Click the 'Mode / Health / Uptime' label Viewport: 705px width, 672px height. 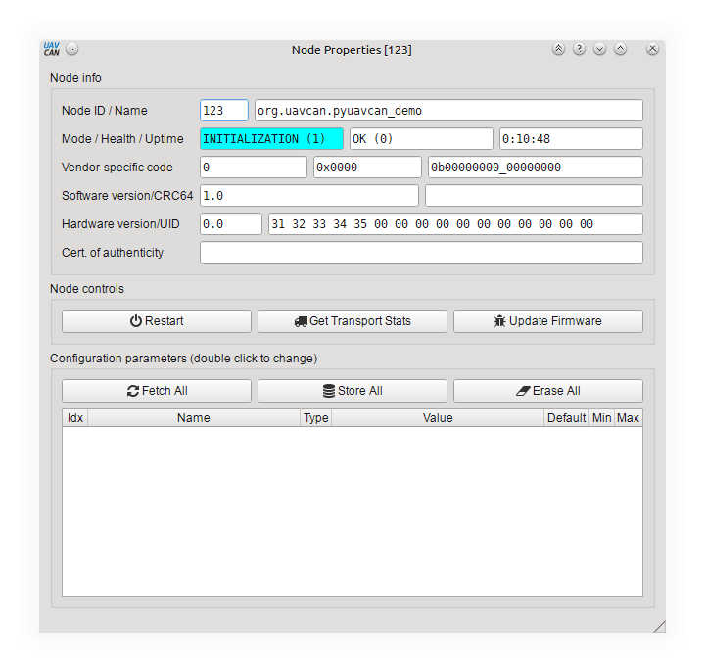[122, 138]
